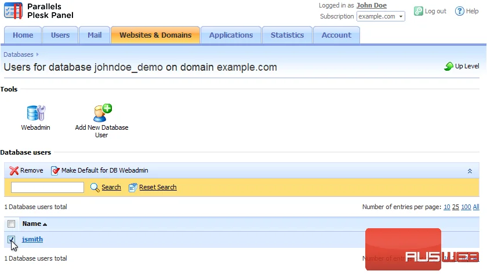View the Statistics tab
The height and width of the screenshot is (278, 487).
click(288, 35)
